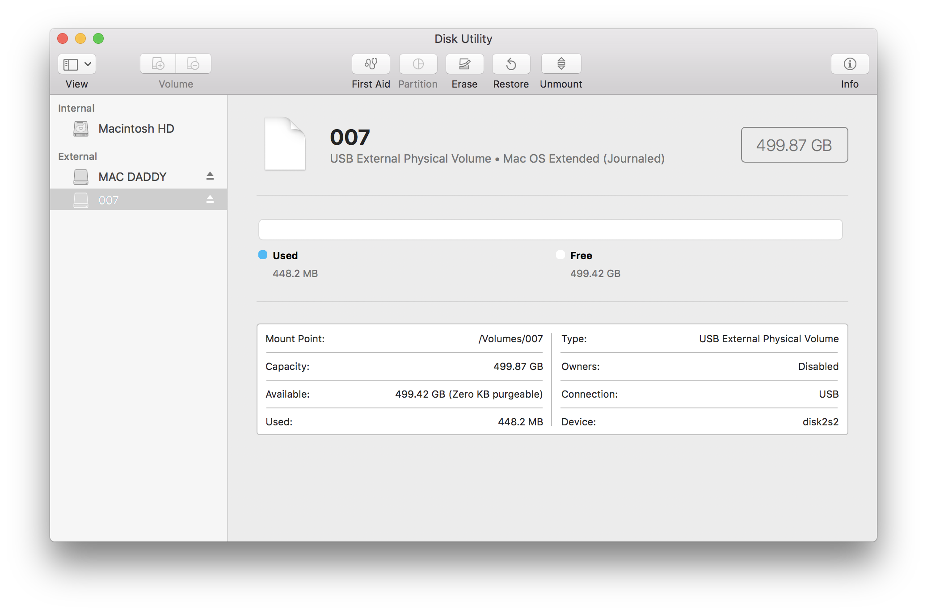The height and width of the screenshot is (613, 927).
Task: Eject the MAC DADDY drive
Action: point(211,176)
